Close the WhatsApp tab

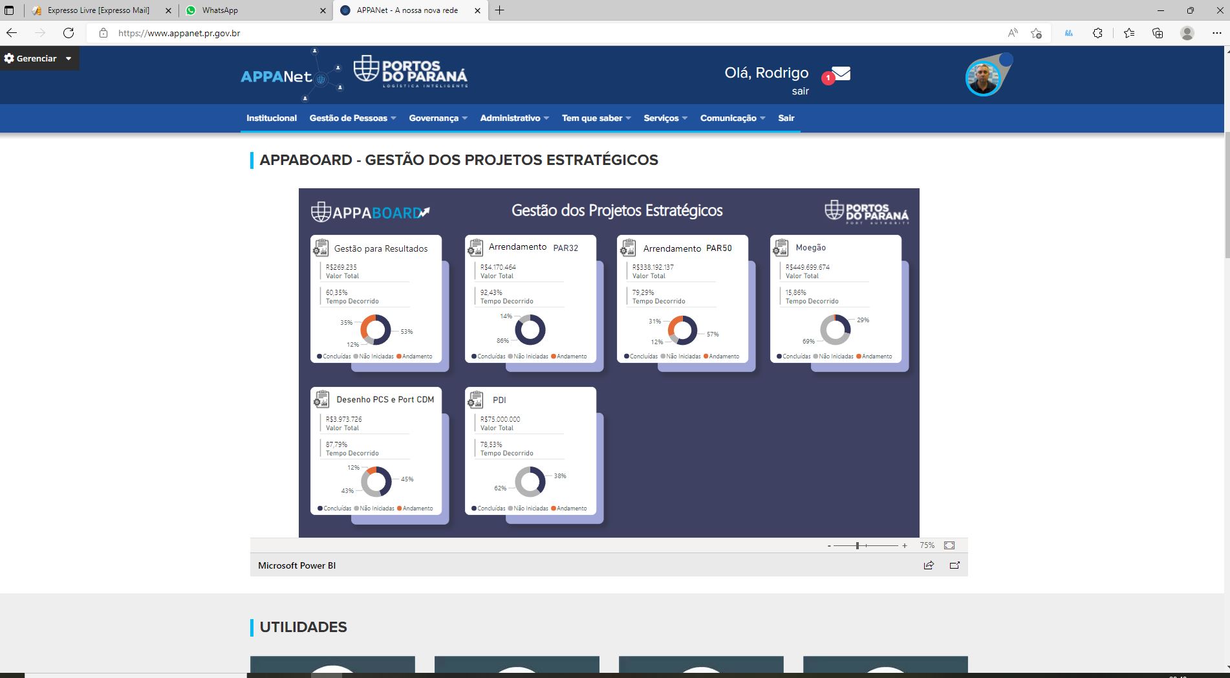point(323,10)
